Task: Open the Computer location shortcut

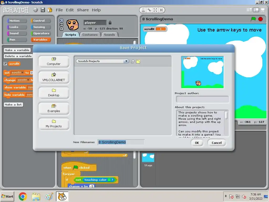Action: pyautogui.click(x=54, y=62)
